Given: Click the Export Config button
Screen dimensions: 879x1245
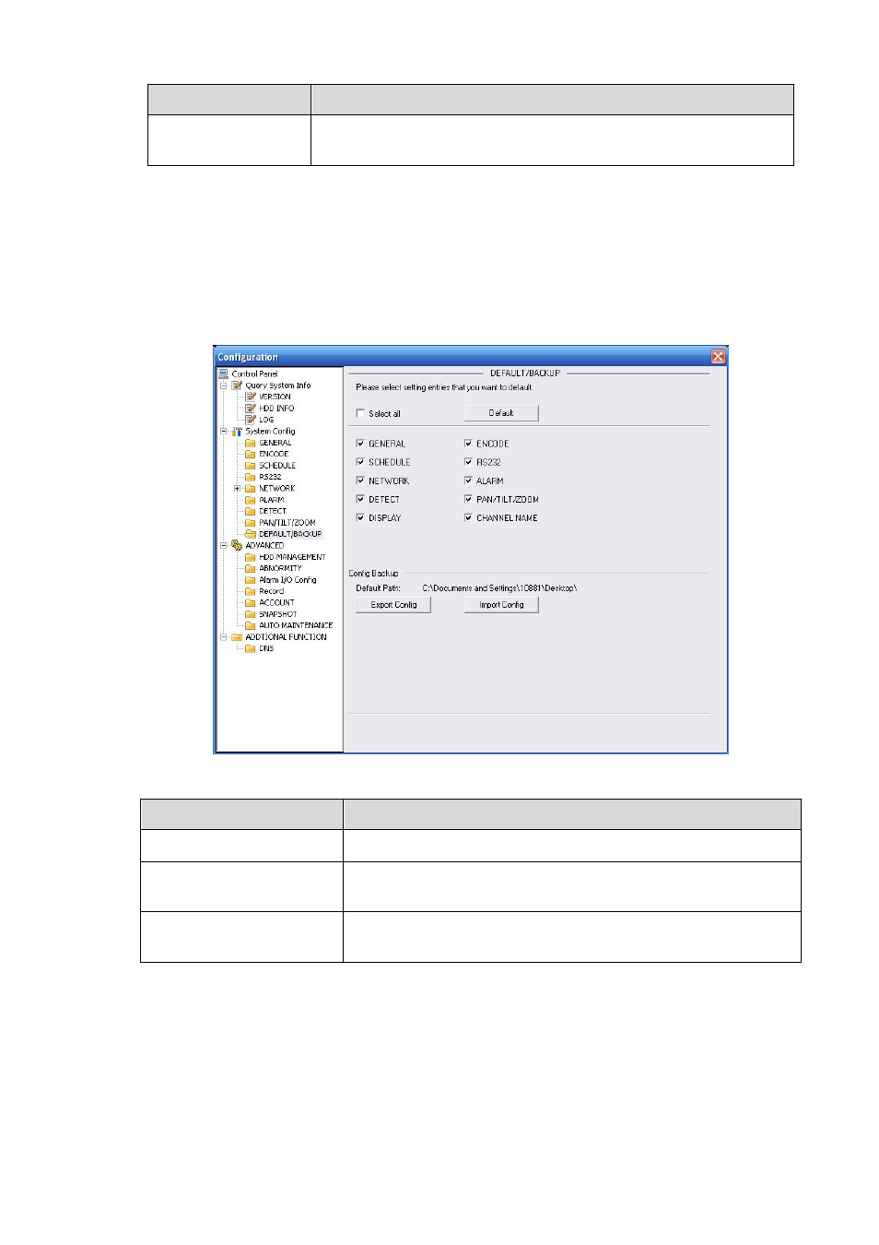Looking at the screenshot, I should click(393, 605).
